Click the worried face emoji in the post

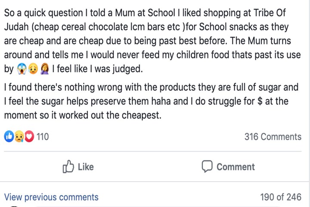click(x=33, y=69)
